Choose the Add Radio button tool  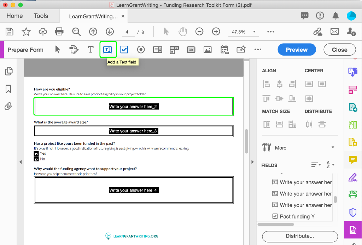point(141,50)
